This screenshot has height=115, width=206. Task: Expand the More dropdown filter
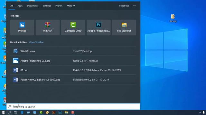[x=71, y=6]
